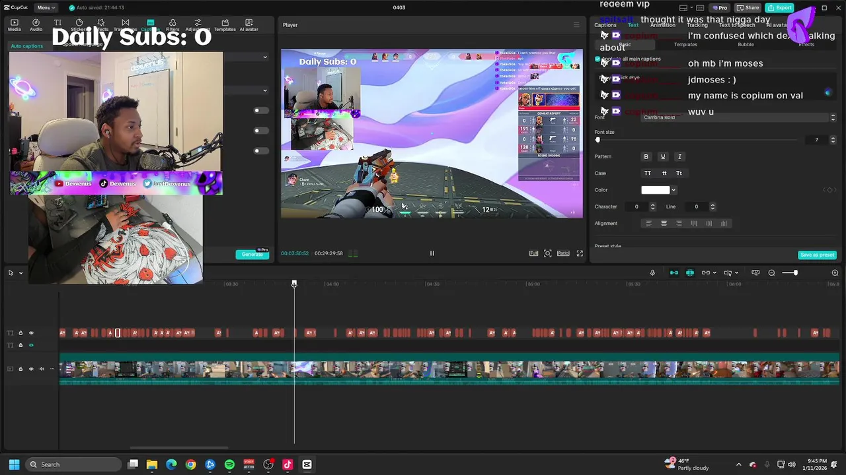Click the Generate captions button
The image size is (846, 475).
[x=252, y=255]
